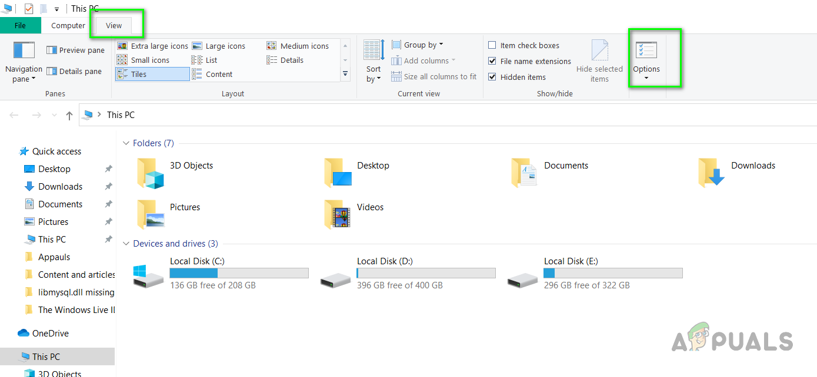Switch layout to Details view
This screenshot has height=377, width=817.
tap(285, 60)
